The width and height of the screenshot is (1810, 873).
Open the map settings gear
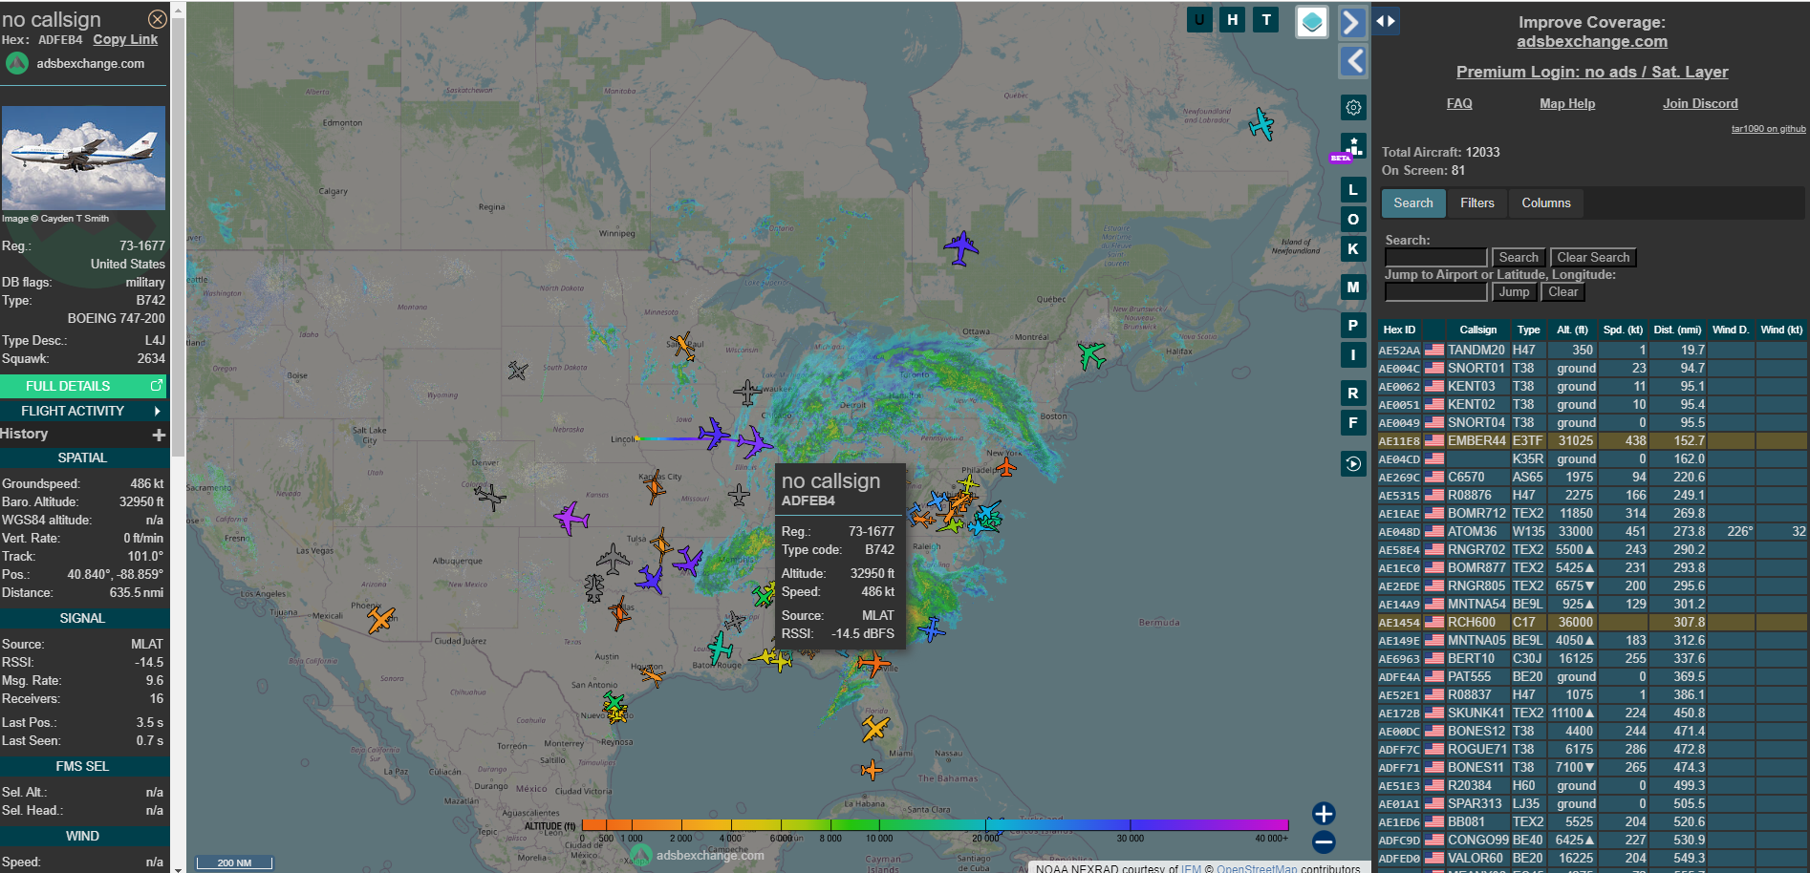(x=1353, y=108)
